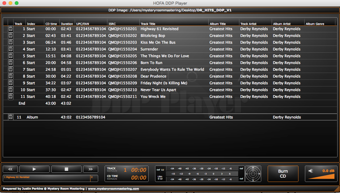The image size is (340, 193).
Task: Click the DDP Image path DR_HITS_DDP_V1
Action: pos(214,10)
